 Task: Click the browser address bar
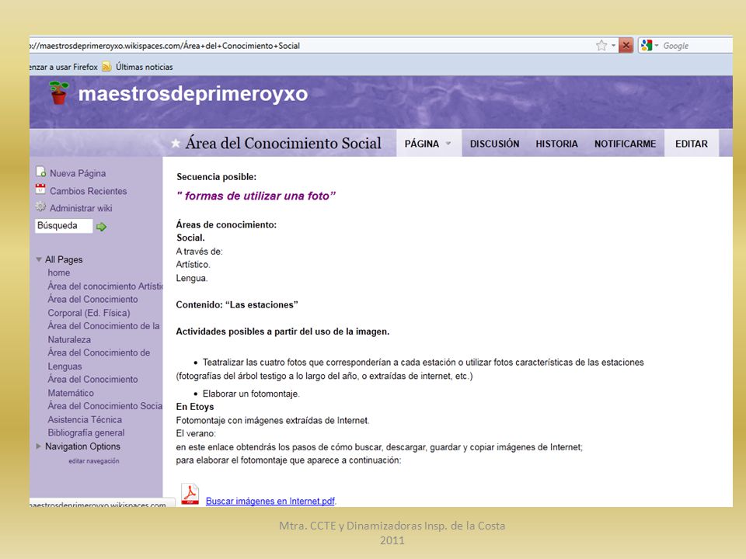[x=309, y=46]
